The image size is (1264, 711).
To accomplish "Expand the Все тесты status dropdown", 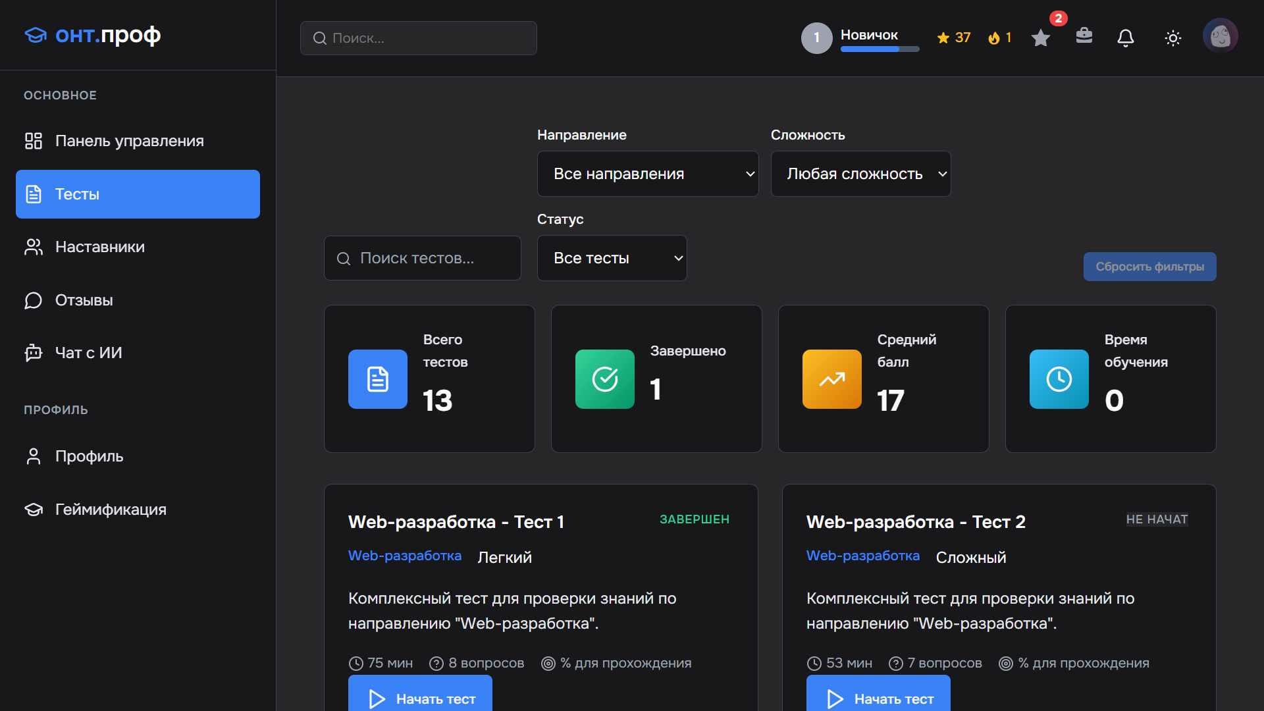I will click(x=612, y=258).
